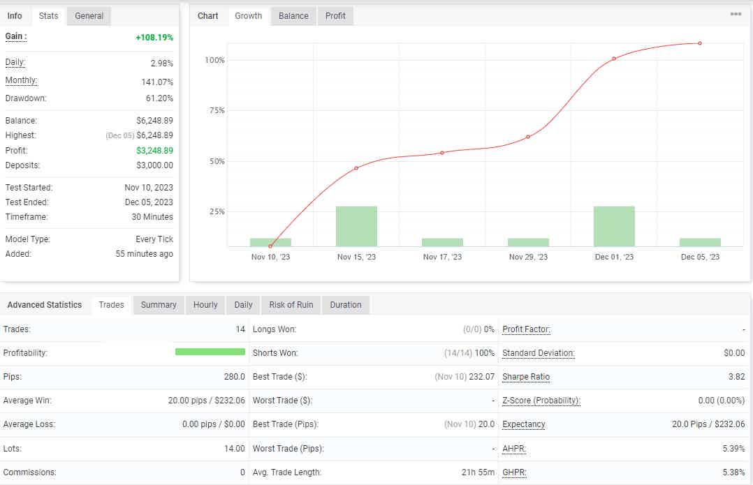This screenshot has height=485, width=753.
Task: Switch to the Balance chart view
Action: [x=293, y=15]
